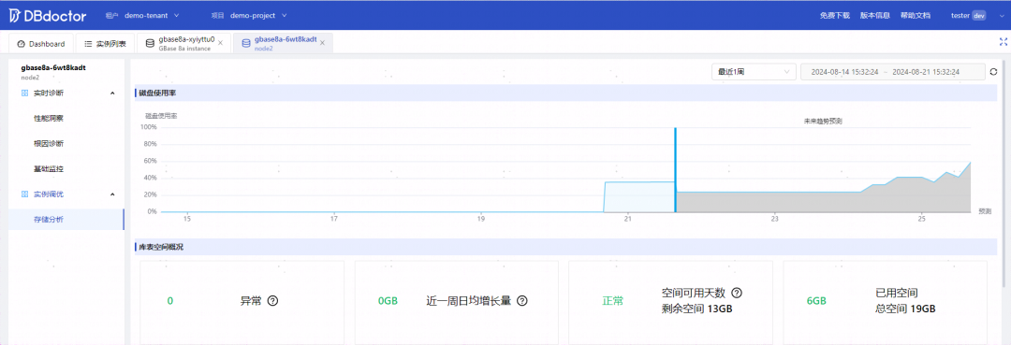Viewport: 1011px width, 345px height.
Task: Click the start date 2024-08-14 15:32:24 field
Action: pyautogui.click(x=844, y=71)
